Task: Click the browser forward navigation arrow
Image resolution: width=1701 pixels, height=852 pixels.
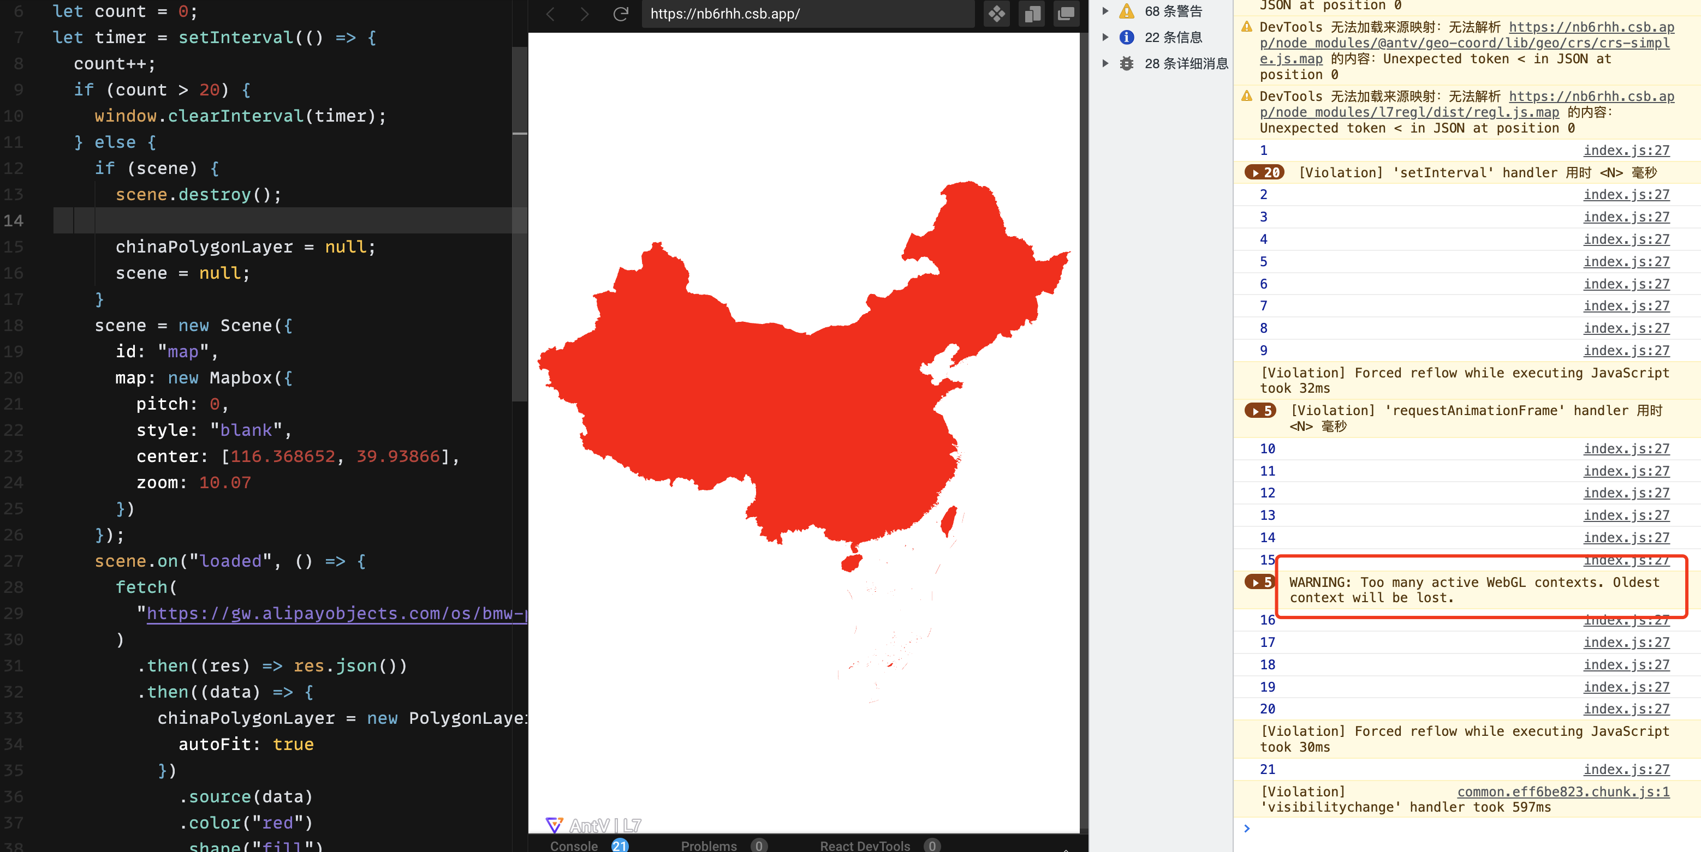Action: (585, 13)
